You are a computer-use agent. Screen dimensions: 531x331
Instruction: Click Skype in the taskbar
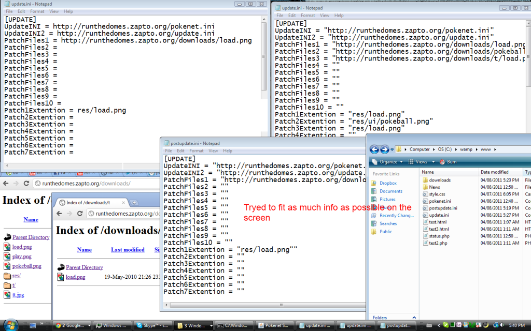(x=151, y=325)
